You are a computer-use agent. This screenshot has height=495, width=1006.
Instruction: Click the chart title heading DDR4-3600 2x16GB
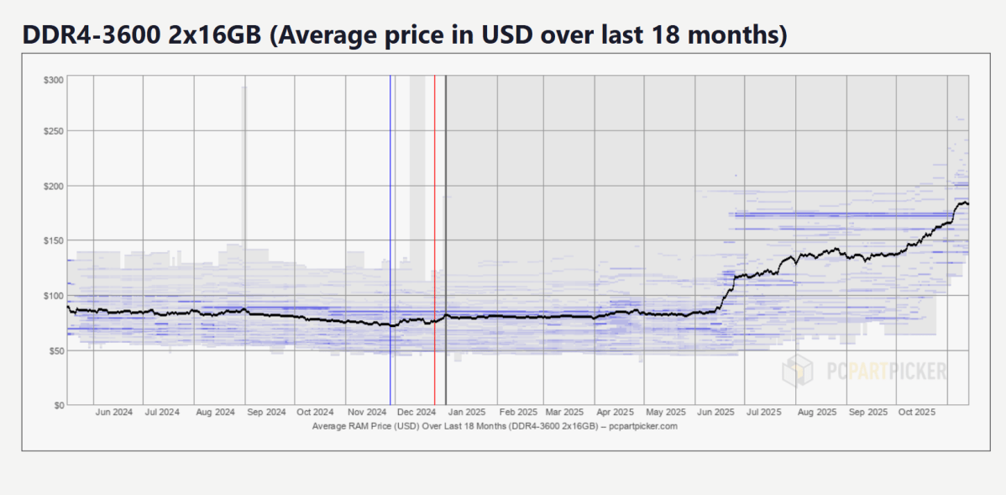pos(404,34)
